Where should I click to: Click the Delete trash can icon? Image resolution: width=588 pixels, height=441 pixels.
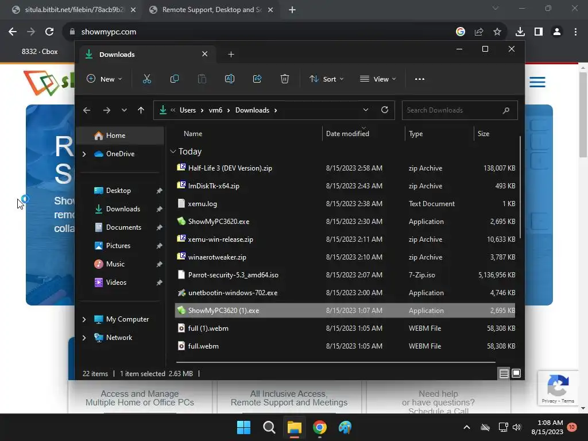pos(285,79)
